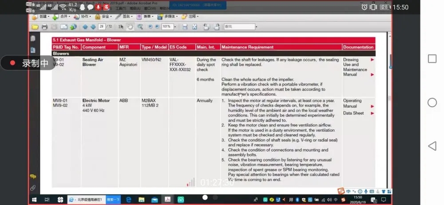The image size is (444, 205).
Task: Click the 查找 search field
Action: coord(239,27)
